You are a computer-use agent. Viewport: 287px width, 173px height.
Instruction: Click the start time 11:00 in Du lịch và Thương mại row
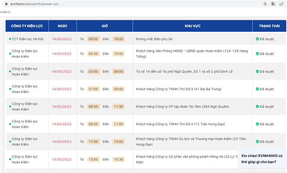pos(93,142)
